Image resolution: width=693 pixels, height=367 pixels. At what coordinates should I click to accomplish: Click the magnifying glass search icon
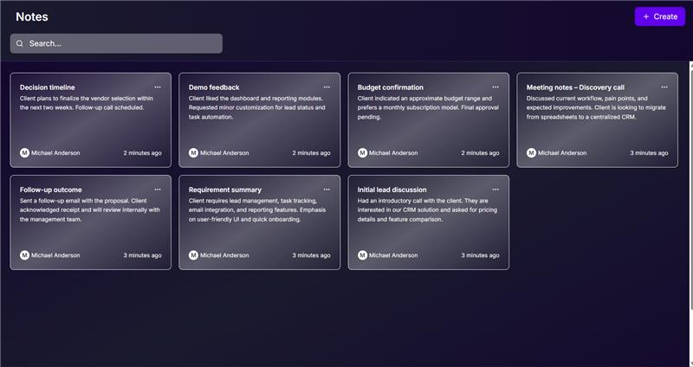pyautogui.click(x=20, y=43)
